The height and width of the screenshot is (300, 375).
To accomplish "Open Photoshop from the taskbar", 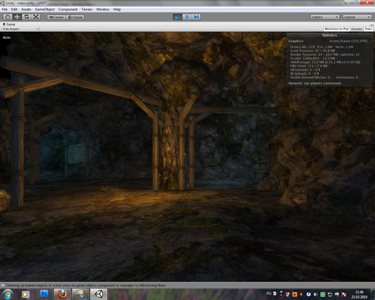I will pos(44,294).
